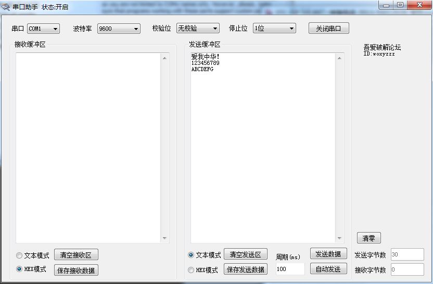Click the line 123456789 in send buffer
Image resolution: width=433 pixels, height=284 pixels.
[x=206, y=63]
